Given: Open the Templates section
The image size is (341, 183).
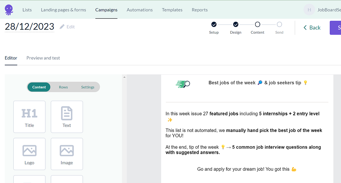Looking at the screenshot, I should pos(172,10).
